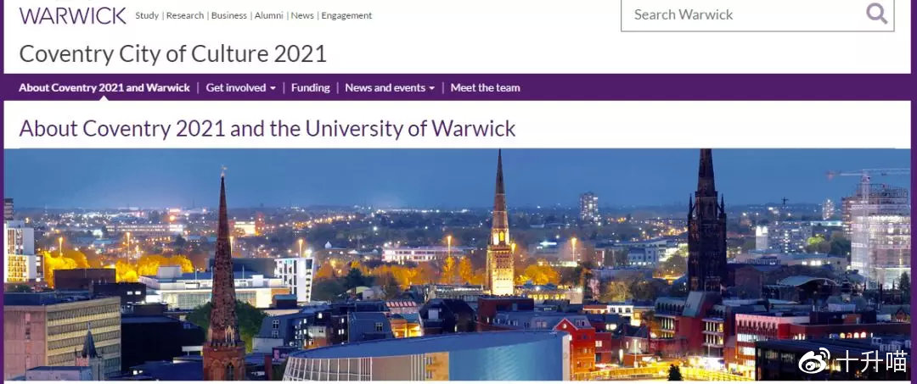This screenshot has width=917, height=384.
Task: Open the News link in header
Action: (x=302, y=16)
